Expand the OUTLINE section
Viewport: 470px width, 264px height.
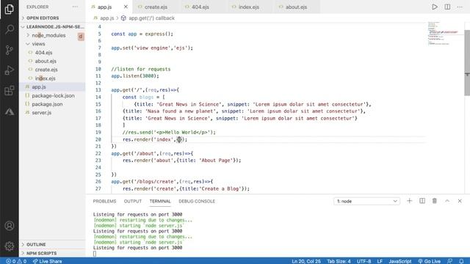[x=52, y=244]
